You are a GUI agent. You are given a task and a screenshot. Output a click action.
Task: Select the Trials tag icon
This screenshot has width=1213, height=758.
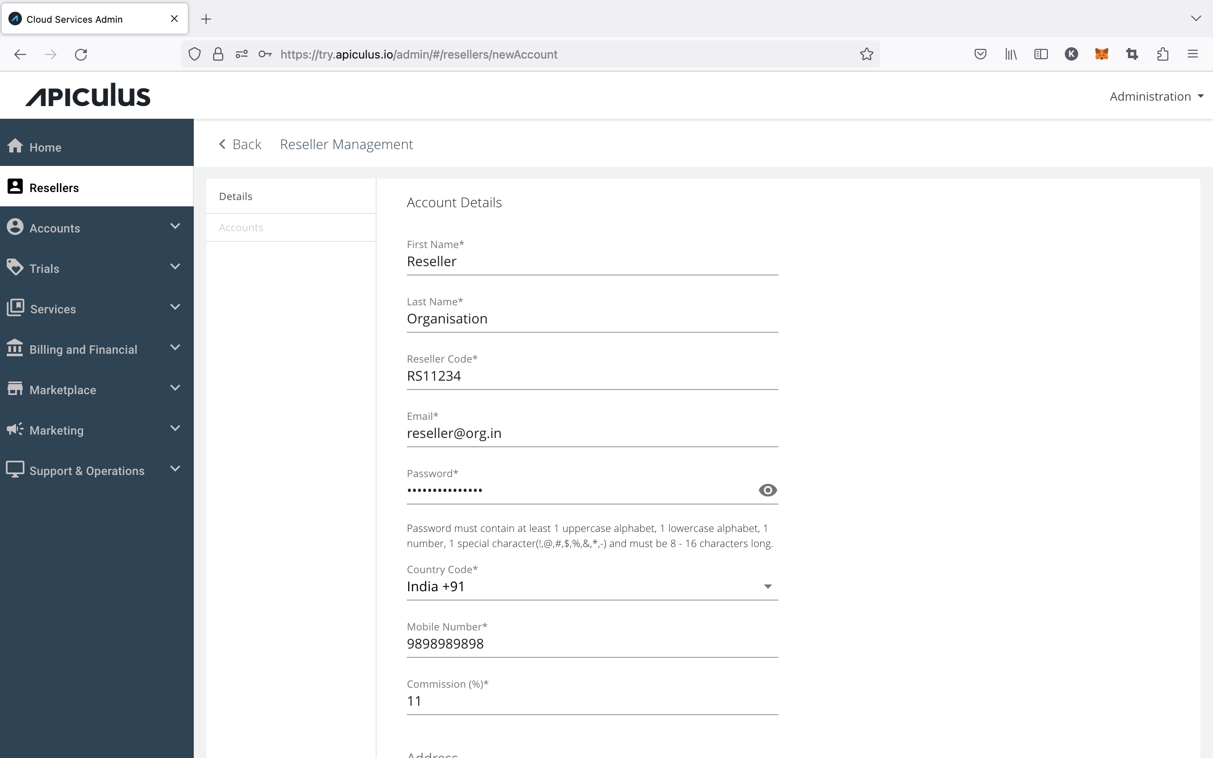click(x=15, y=266)
